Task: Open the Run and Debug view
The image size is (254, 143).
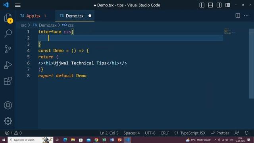Action: pos(8,65)
